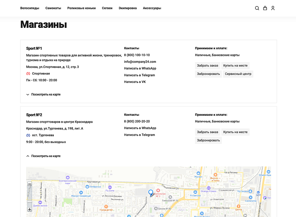
Task: Open the Велосипеды menu category
Action: 30,8
